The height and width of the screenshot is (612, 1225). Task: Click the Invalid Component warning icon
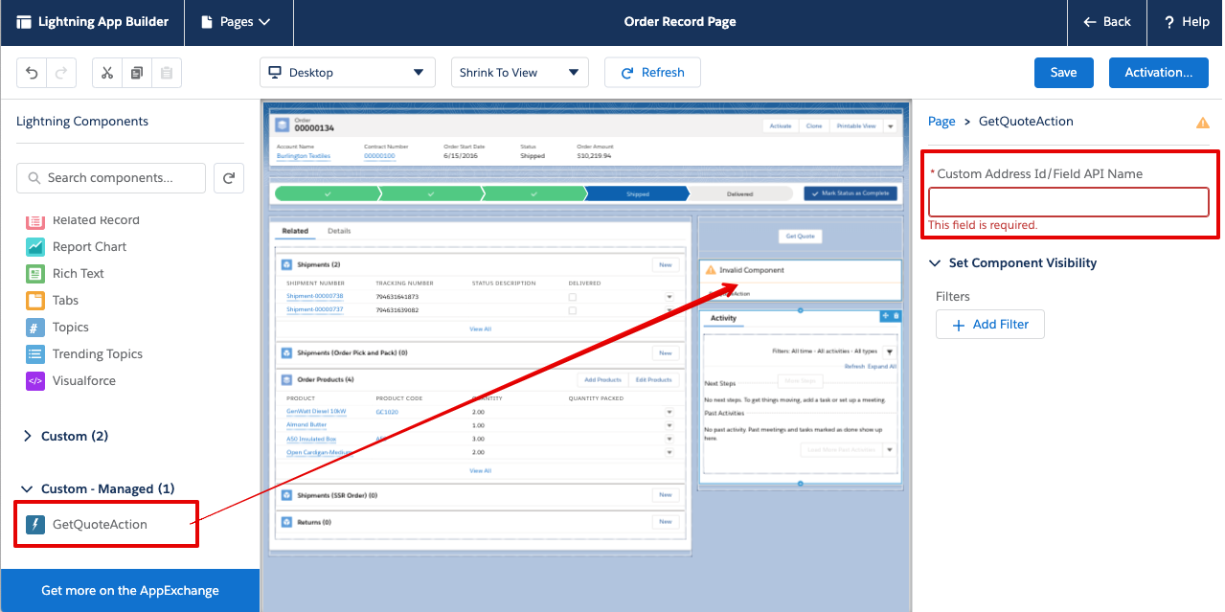711,270
